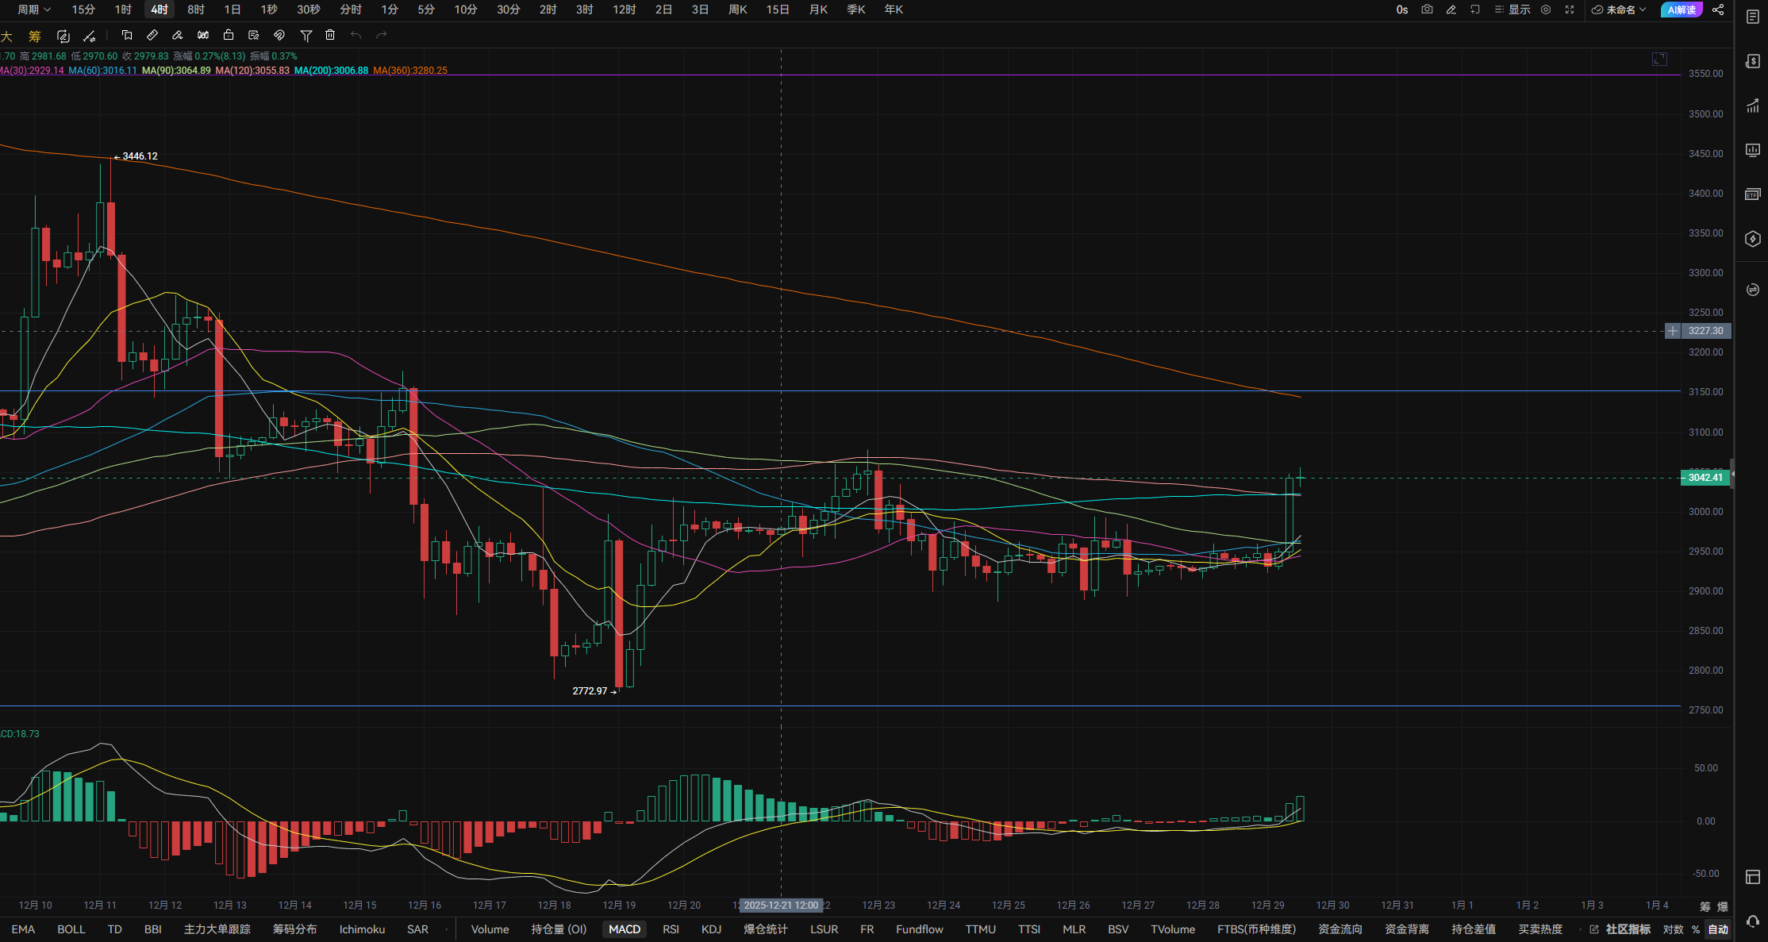Take a chart screenshot with camera icon
The height and width of the screenshot is (942, 1768).
(x=1427, y=10)
